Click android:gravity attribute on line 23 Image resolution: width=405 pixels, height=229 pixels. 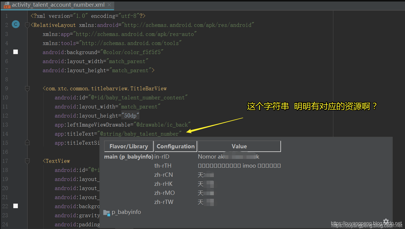(77, 215)
